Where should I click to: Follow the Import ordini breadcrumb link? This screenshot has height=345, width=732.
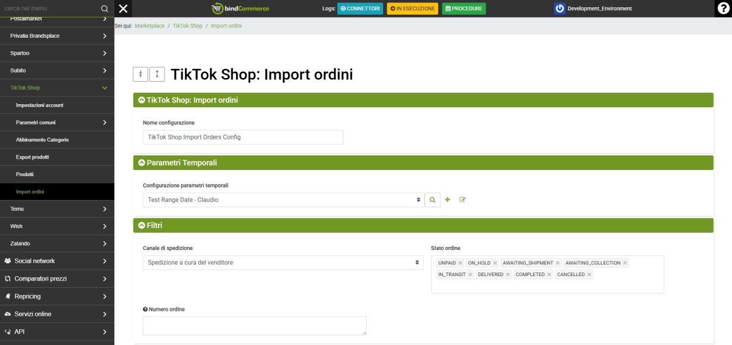point(226,26)
